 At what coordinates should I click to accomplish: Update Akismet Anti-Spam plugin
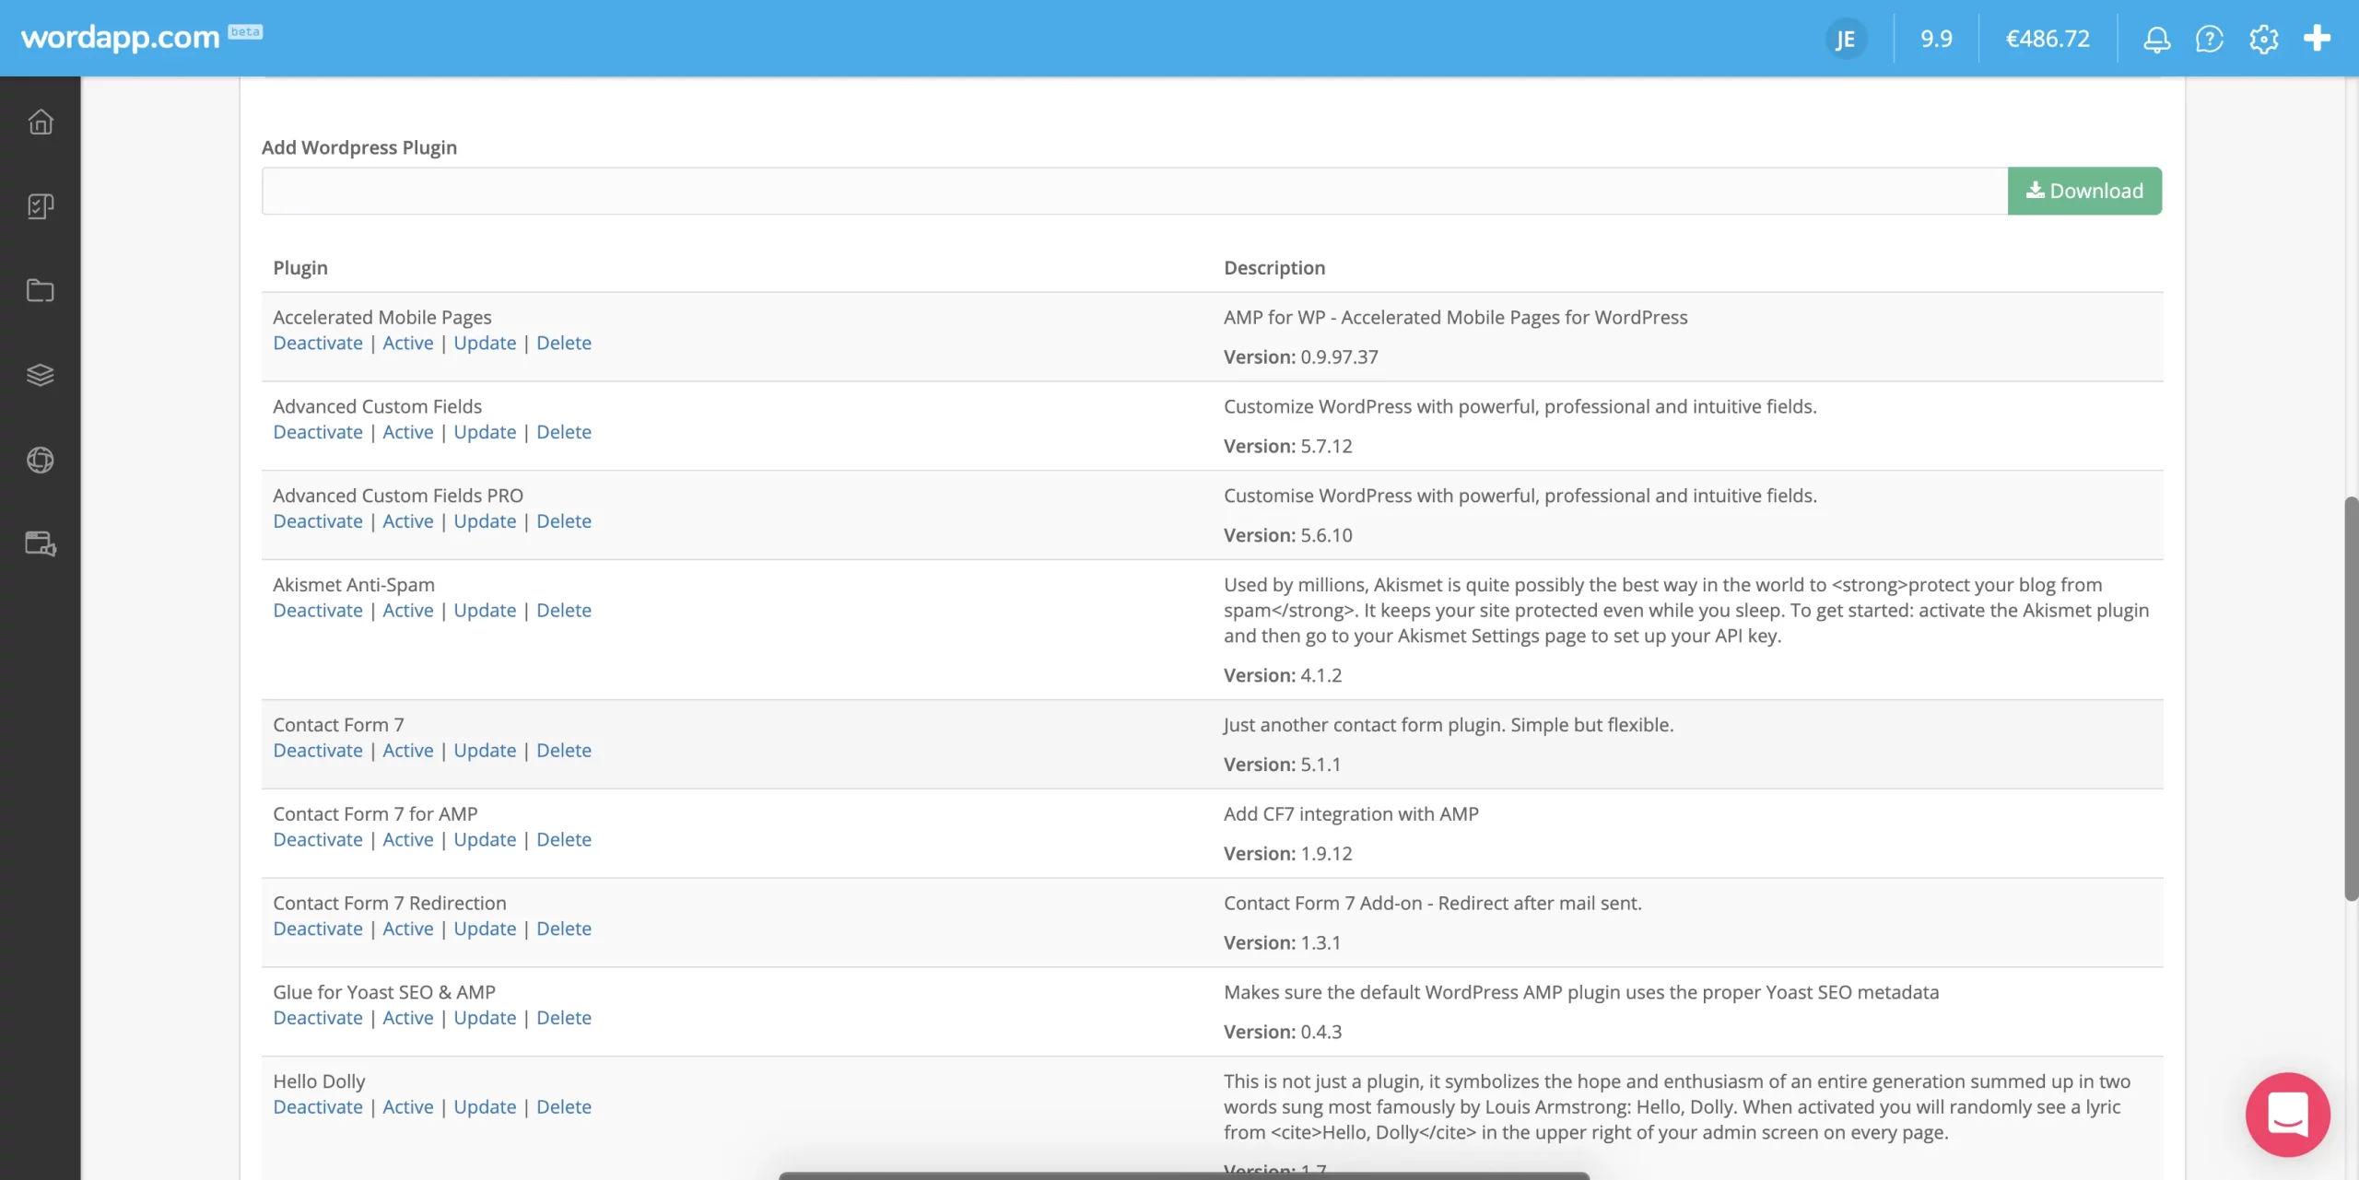tap(485, 611)
